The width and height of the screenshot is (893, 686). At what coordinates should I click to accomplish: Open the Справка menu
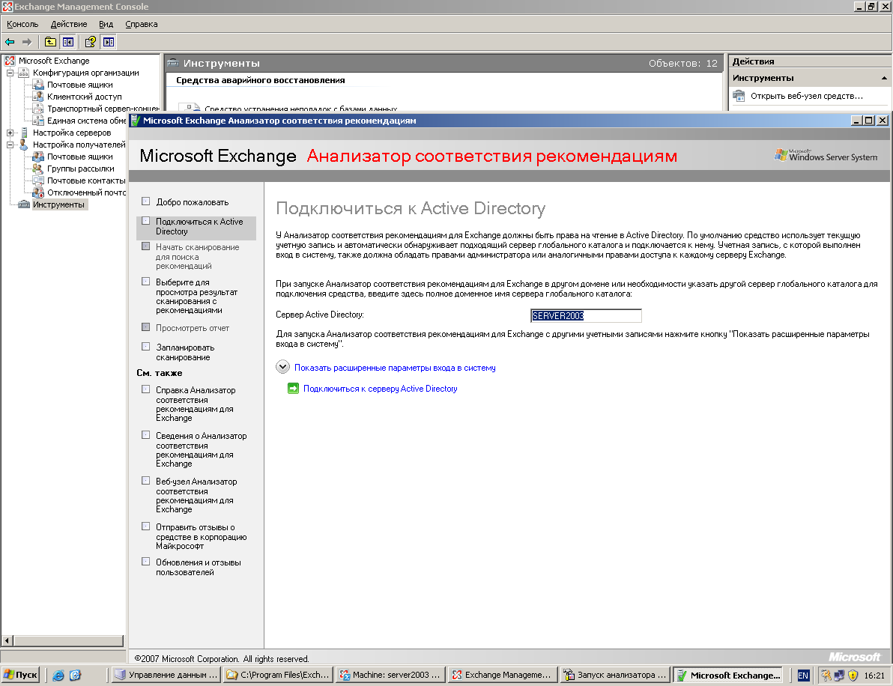142,24
